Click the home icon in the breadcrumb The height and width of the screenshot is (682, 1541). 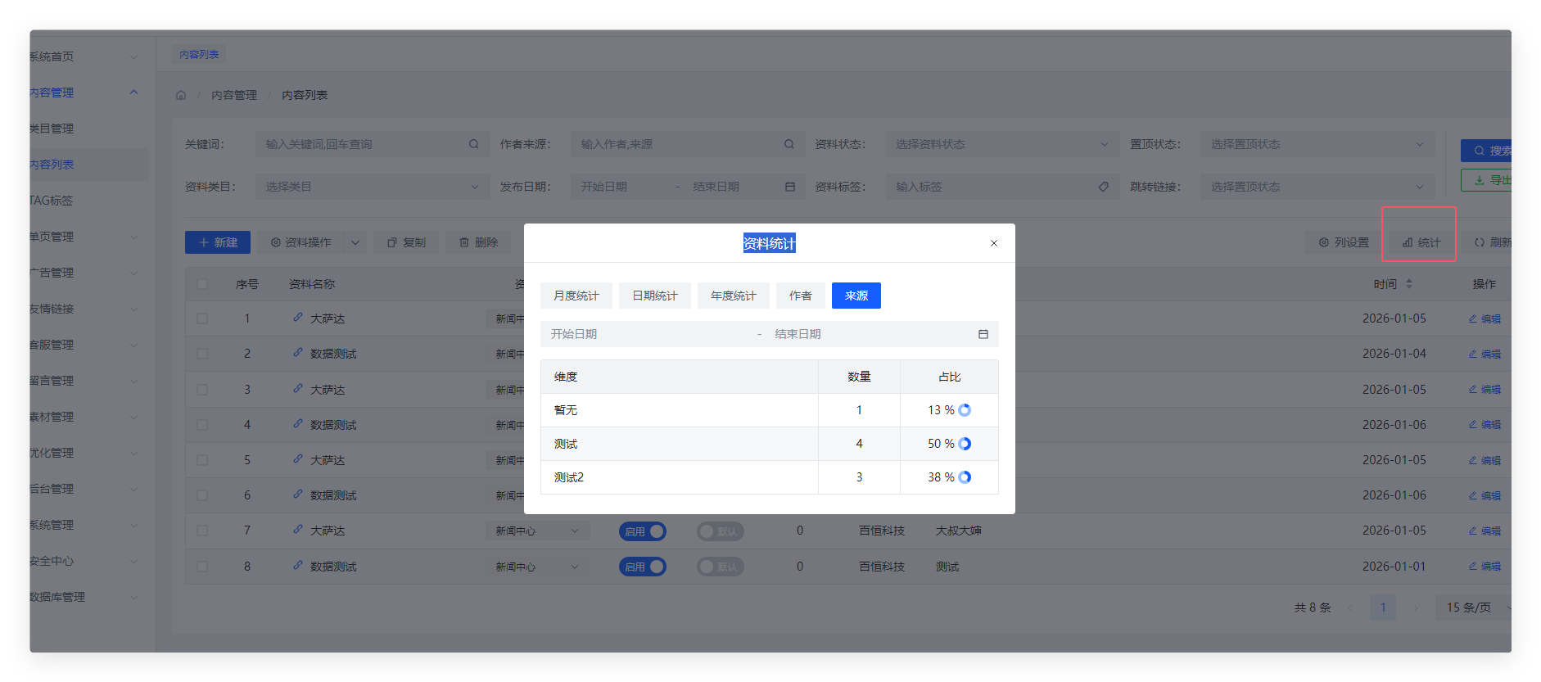coord(181,95)
